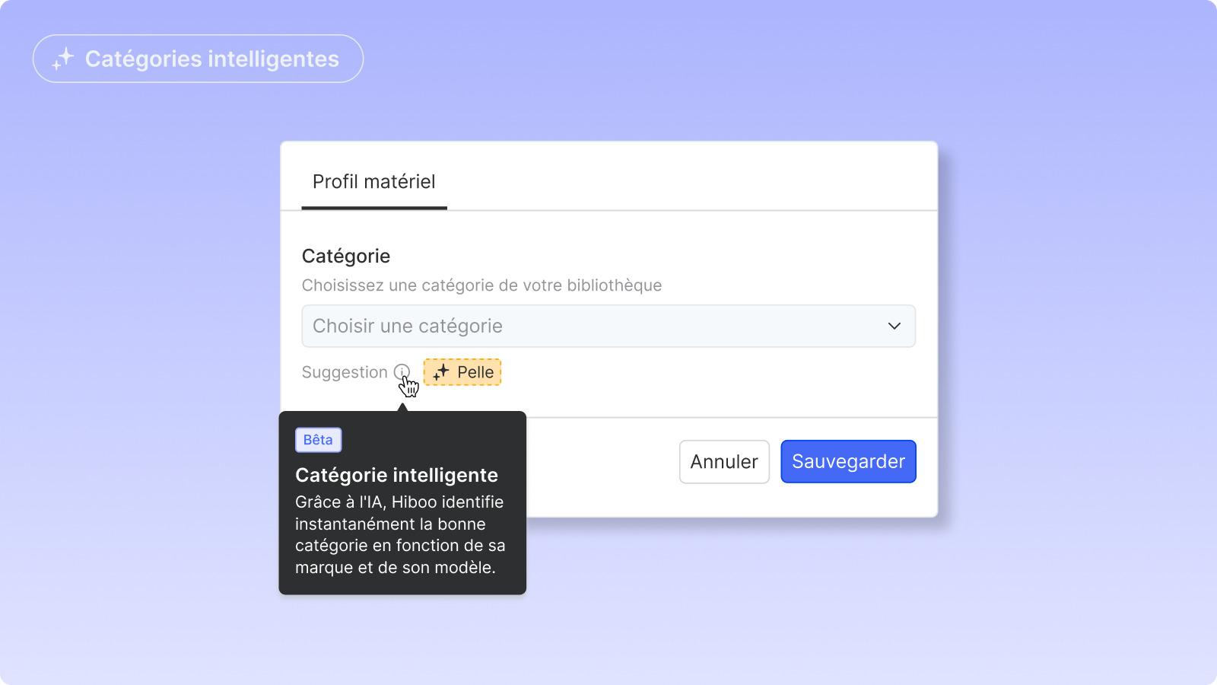This screenshot has height=685, width=1217.
Task: Click the dropdown chevron arrow icon
Action: tap(894, 326)
